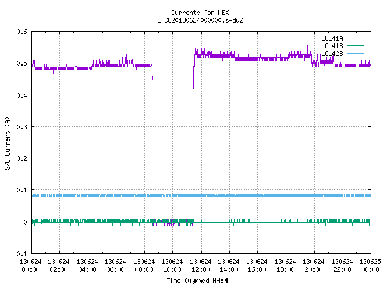Click the x-axis tick label 20:00
This screenshot has height=286, width=382.
coord(313,269)
